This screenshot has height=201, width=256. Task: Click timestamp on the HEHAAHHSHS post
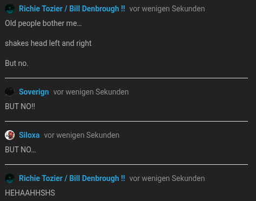click(167, 178)
